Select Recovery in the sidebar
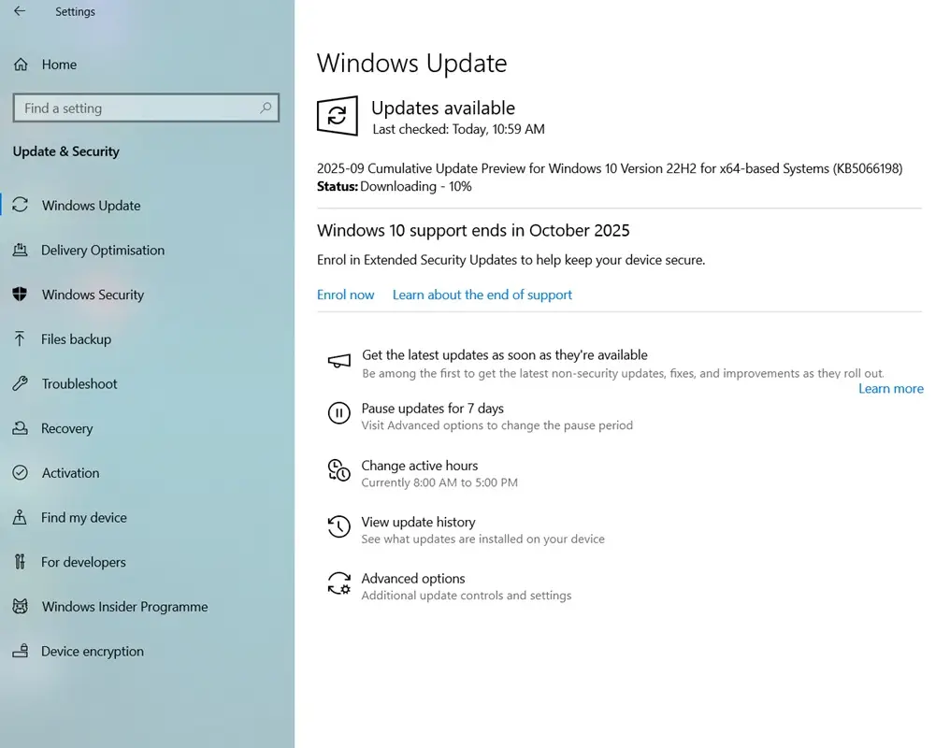 (66, 428)
